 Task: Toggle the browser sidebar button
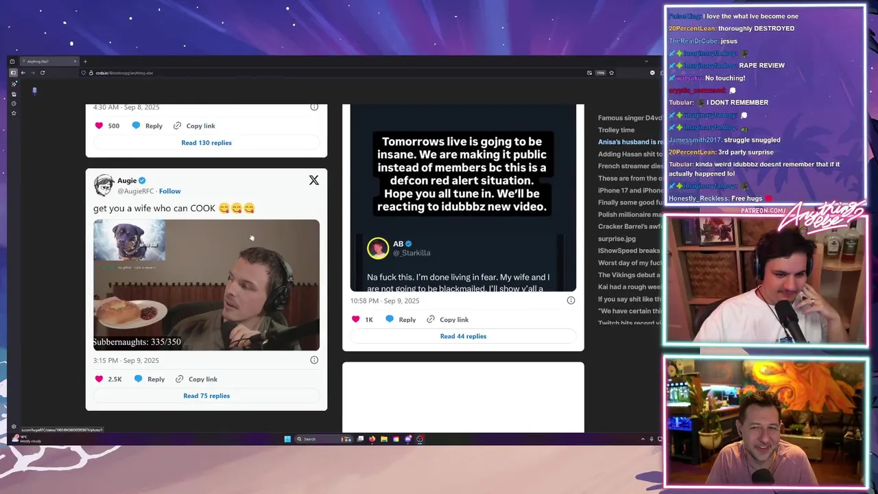[x=12, y=73]
